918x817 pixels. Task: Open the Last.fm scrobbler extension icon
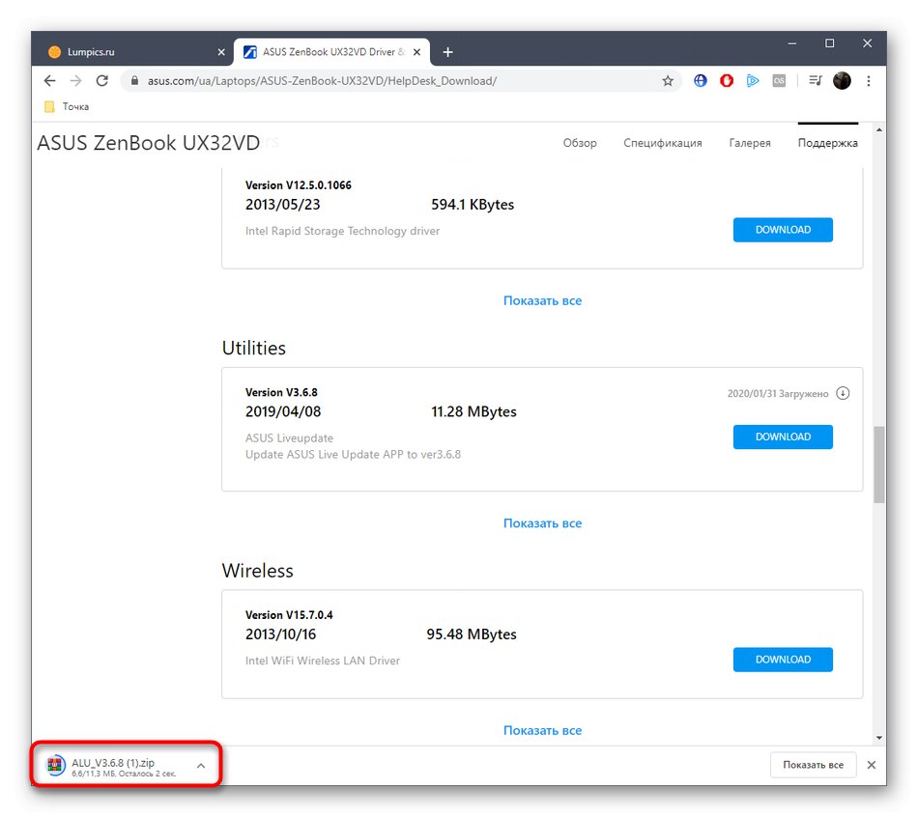pyautogui.click(x=779, y=80)
